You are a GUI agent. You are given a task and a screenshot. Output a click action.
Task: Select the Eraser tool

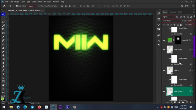(x=3, y=55)
